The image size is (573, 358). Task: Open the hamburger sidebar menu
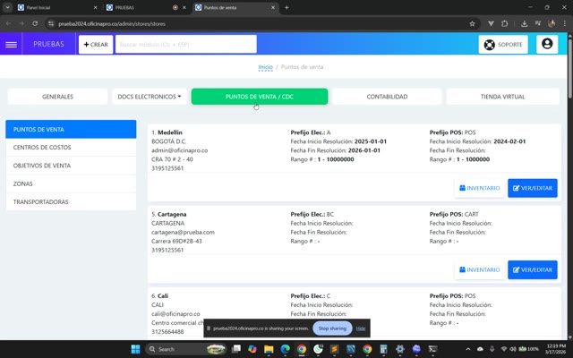pyautogui.click(x=11, y=44)
